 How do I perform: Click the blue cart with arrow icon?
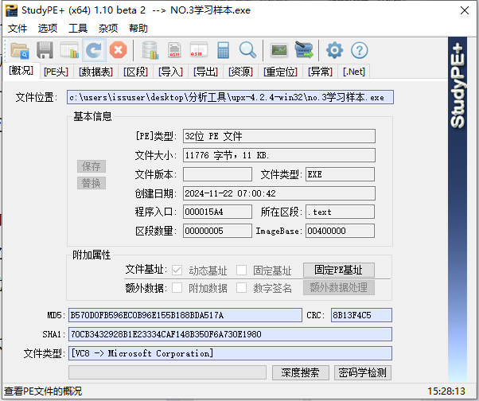click(304, 50)
